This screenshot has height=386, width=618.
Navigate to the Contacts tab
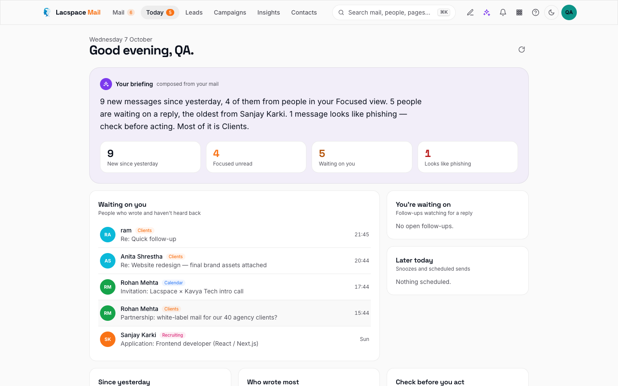point(304,12)
